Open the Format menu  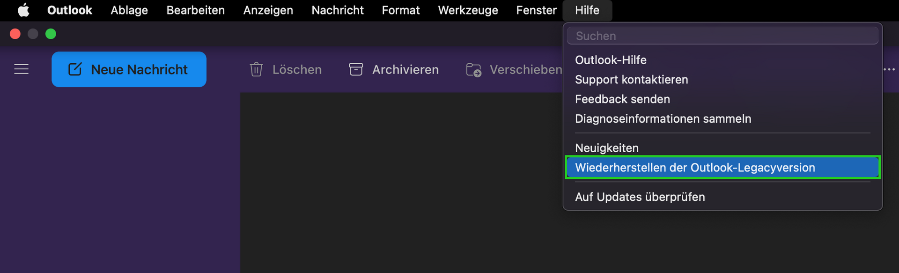[401, 10]
